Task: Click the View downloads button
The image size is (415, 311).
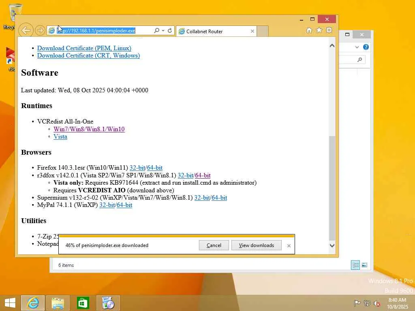Action: [x=257, y=245]
